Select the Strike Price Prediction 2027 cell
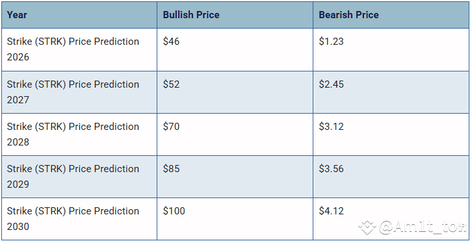472x241 pixels. (x=79, y=92)
